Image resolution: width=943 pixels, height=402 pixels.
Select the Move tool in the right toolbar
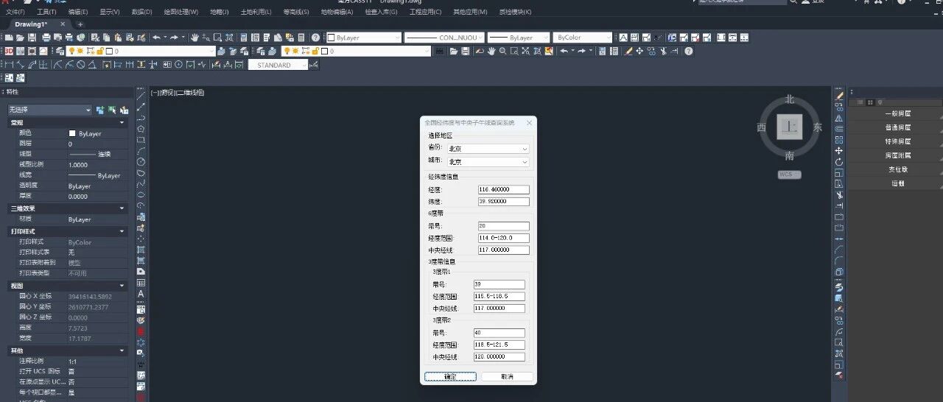point(839,150)
